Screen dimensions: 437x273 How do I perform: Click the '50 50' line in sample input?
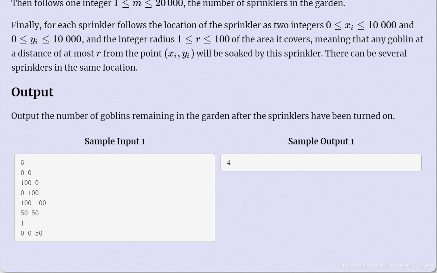[x=29, y=213]
